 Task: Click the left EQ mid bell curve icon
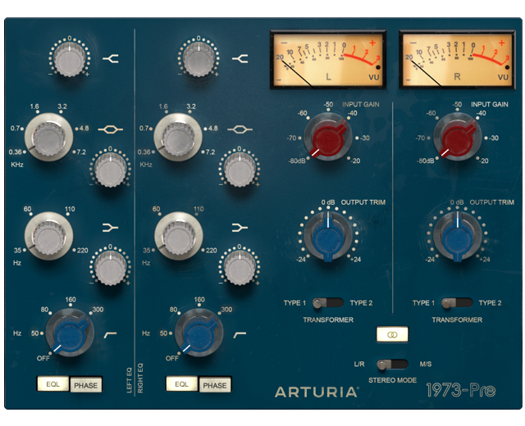[x=111, y=129]
